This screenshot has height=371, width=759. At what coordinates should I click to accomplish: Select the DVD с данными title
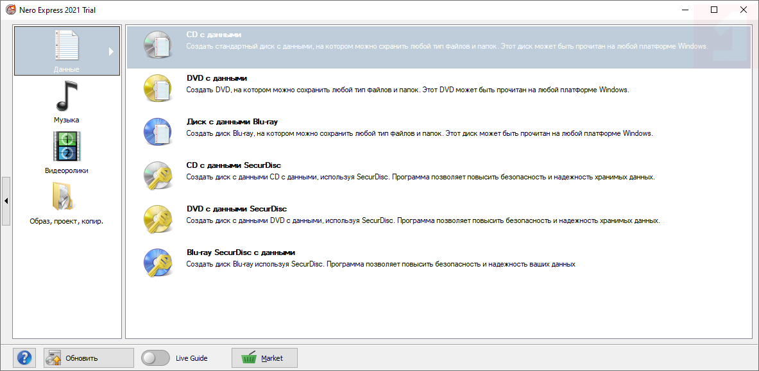(217, 78)
